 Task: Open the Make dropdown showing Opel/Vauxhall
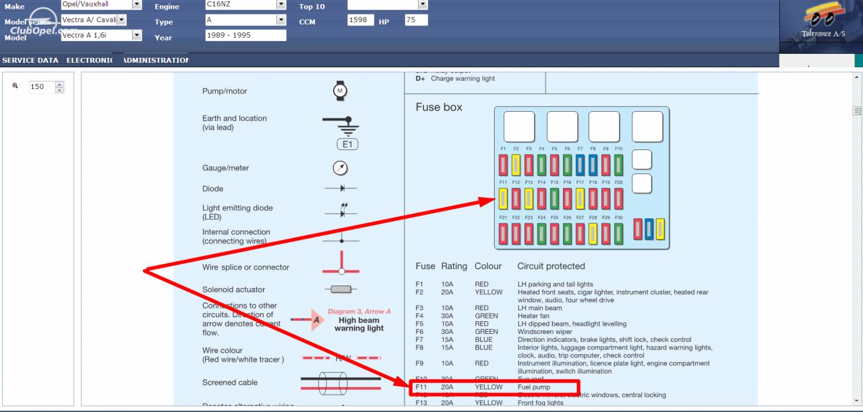(x=137, y=5)
